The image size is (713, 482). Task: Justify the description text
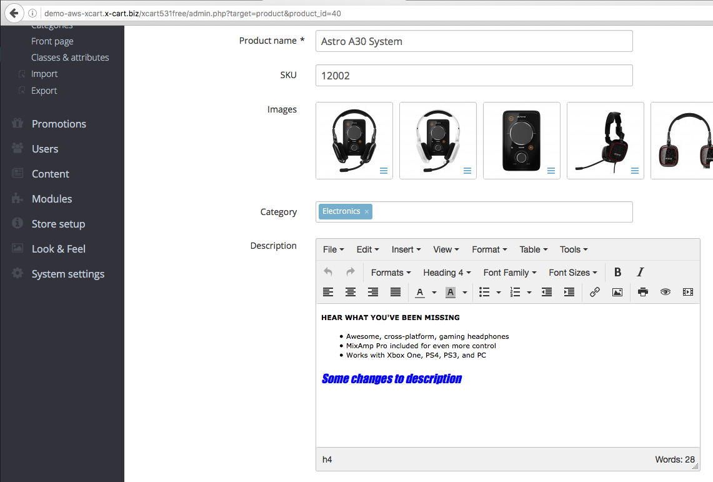(396, 293)
